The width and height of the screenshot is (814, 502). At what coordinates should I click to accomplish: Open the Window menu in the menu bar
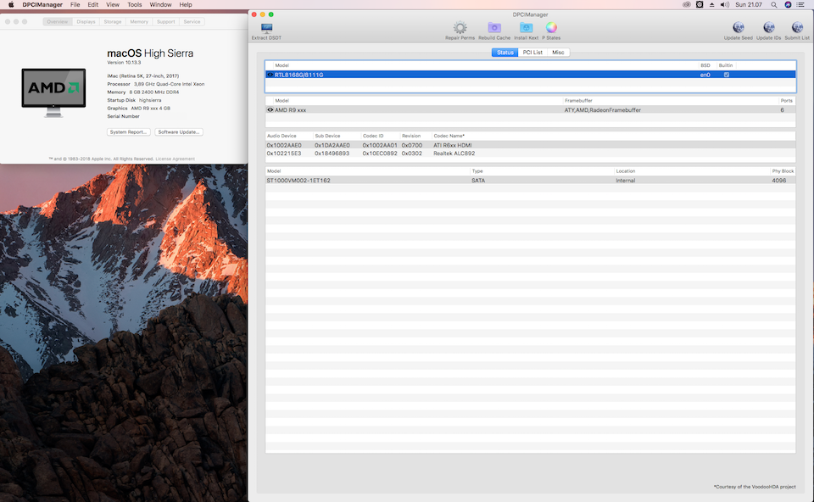click(x=160, y=5)
